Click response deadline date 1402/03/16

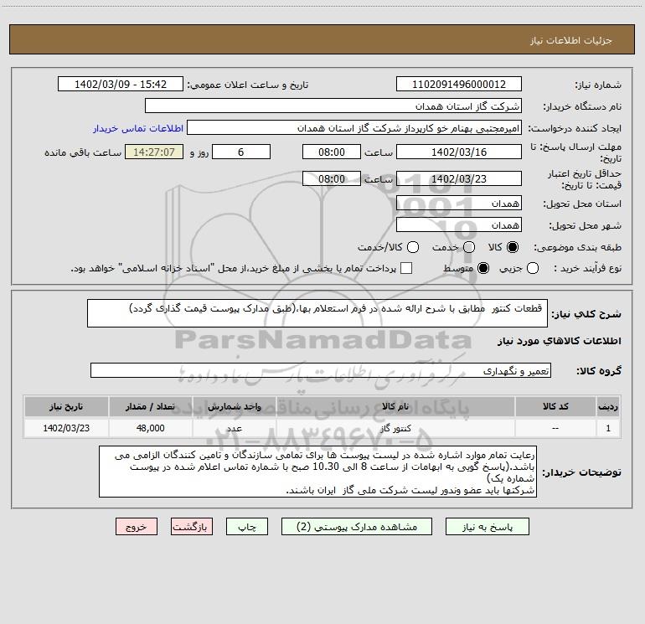pyautogui.click(x=459, y=152)
